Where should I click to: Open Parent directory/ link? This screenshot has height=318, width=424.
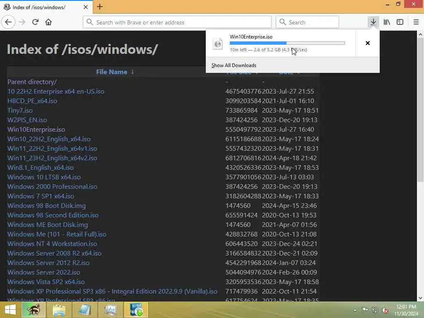coord(32,82)
